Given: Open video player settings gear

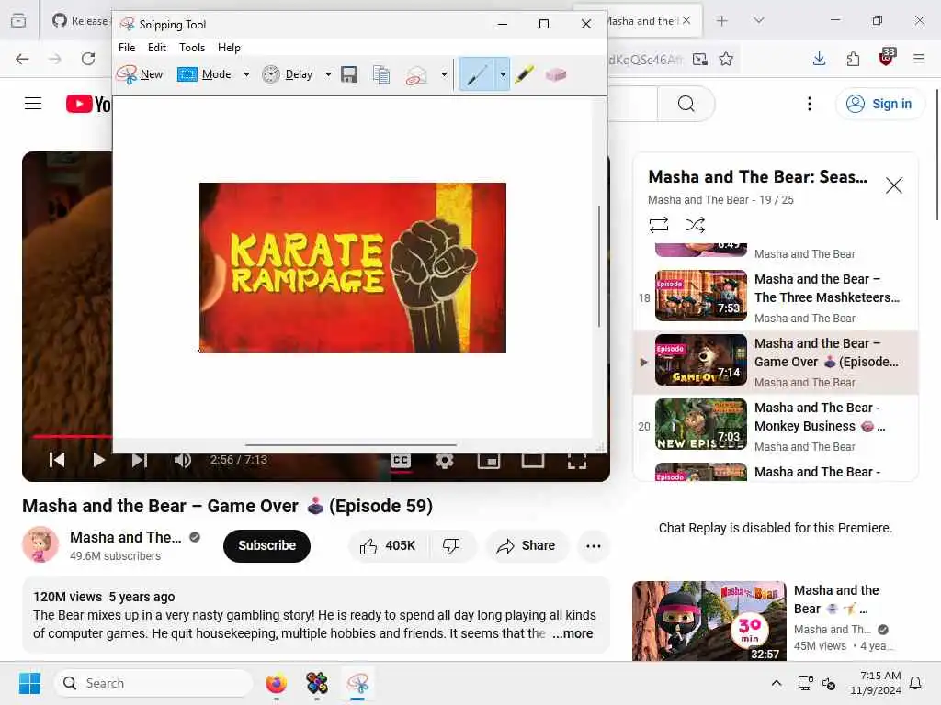Looking at the screenshot, I should [x=445, y=461].
